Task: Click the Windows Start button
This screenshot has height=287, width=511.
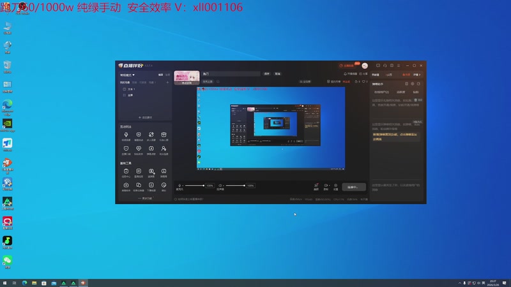Action: [x=4, y=283]
